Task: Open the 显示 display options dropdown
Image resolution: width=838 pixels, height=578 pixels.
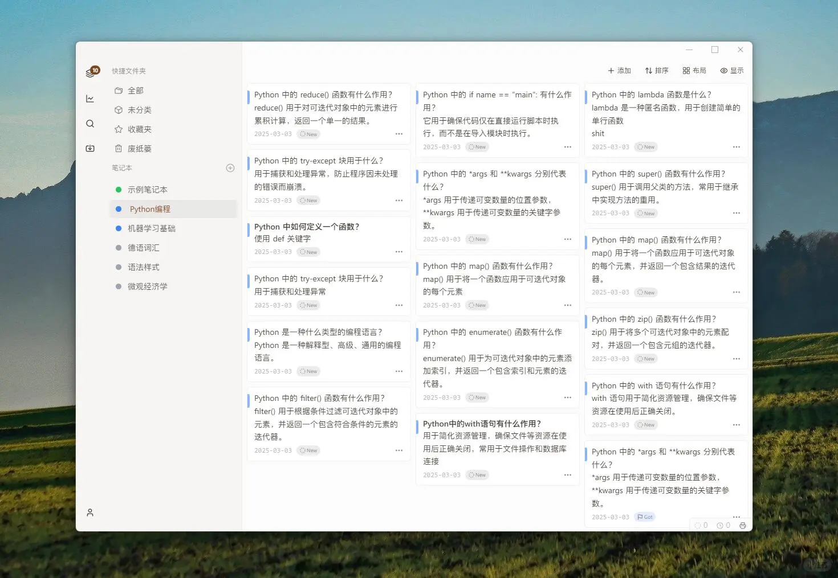Action: point(732,70)
